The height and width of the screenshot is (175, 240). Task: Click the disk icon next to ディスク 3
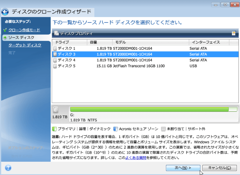click(55, 54)
